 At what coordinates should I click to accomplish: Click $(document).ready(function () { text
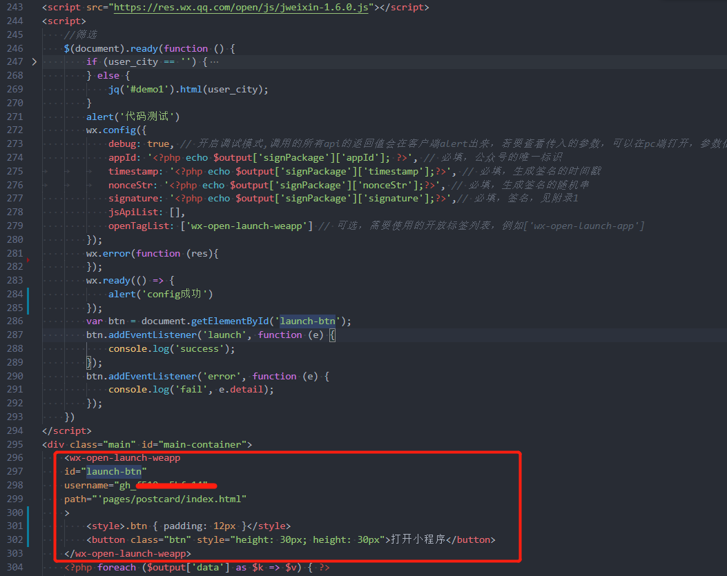[149, 48]
